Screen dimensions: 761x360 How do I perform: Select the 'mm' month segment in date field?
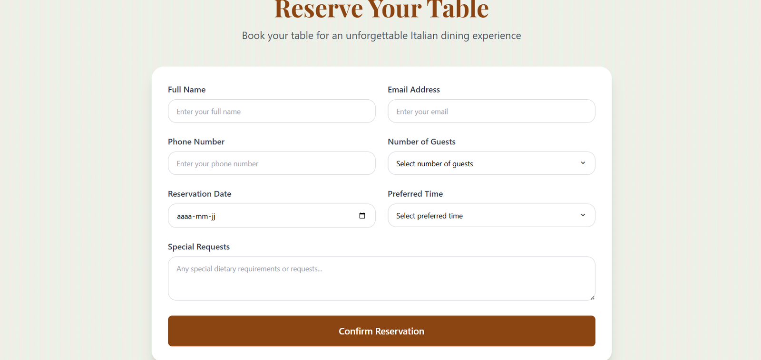coord(202,217)
